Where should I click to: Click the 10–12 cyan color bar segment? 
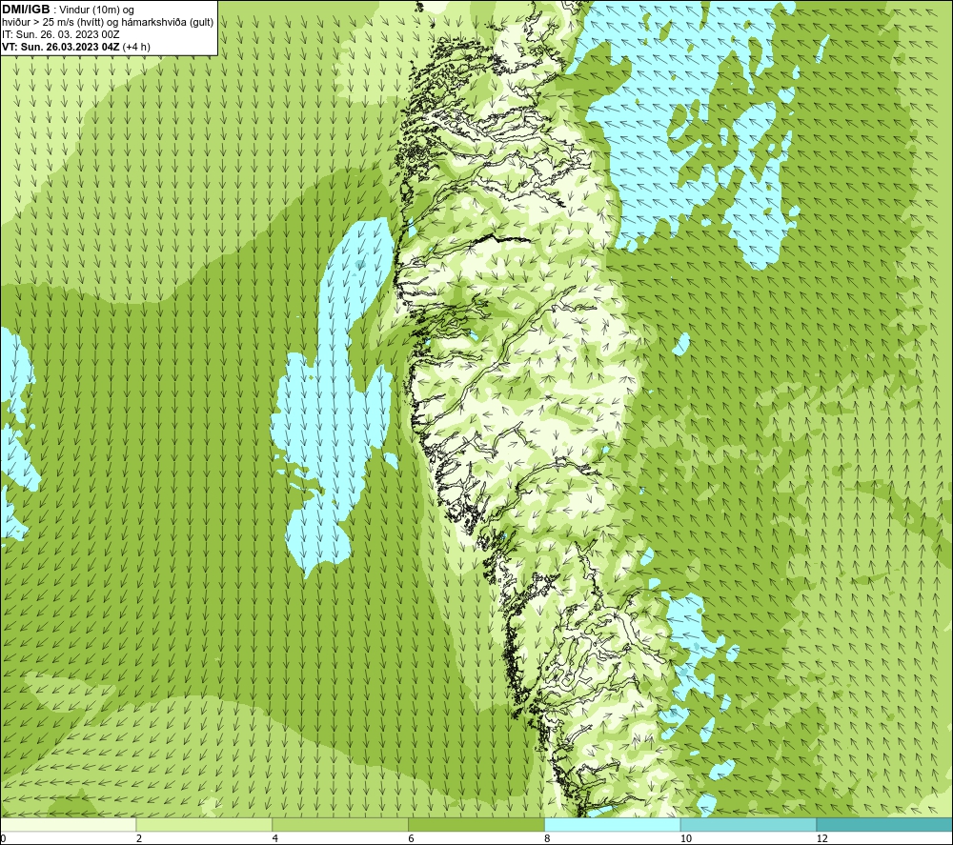(749, 824)
